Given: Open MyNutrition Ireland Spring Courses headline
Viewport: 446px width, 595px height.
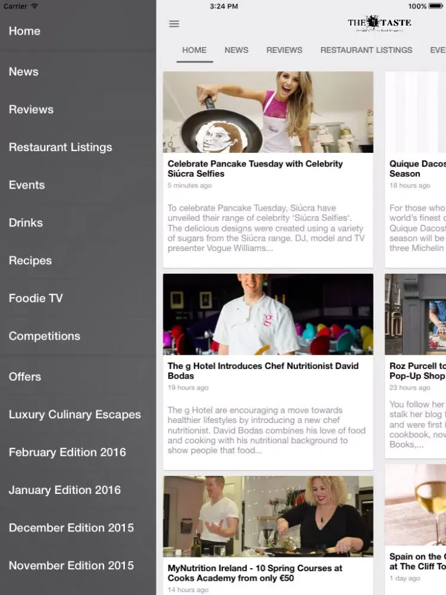Looking at the screenshot, I should 255,573.
